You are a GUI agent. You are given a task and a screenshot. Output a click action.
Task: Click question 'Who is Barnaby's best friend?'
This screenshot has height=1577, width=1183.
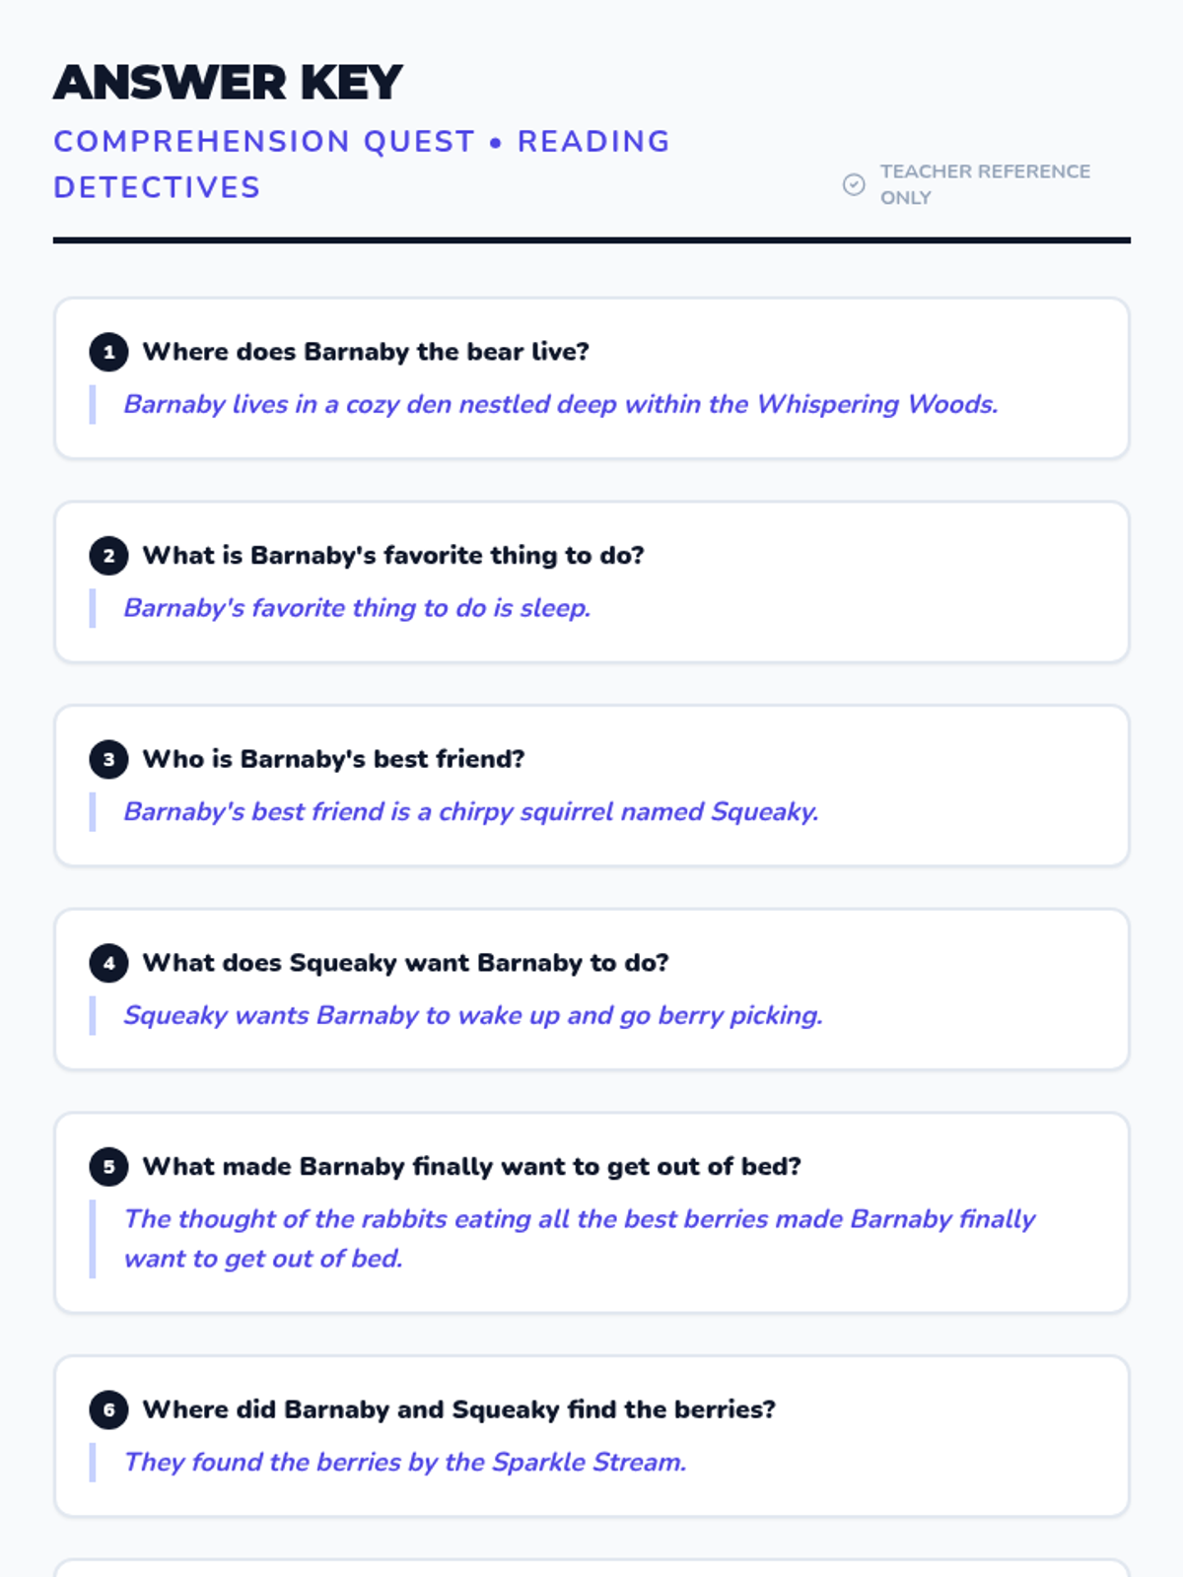[x=333, y=759]
